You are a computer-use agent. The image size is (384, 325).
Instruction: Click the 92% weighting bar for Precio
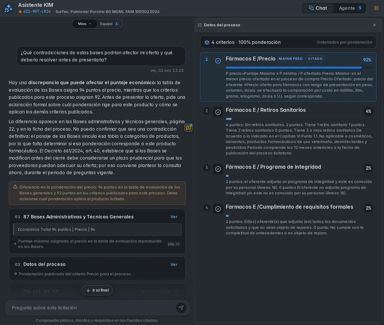[x=299, y=68]
